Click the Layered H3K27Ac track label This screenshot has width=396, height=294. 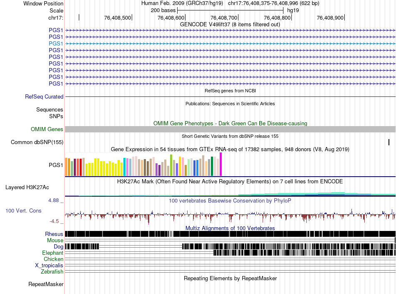pyautogui.click(x=27, y=188)
